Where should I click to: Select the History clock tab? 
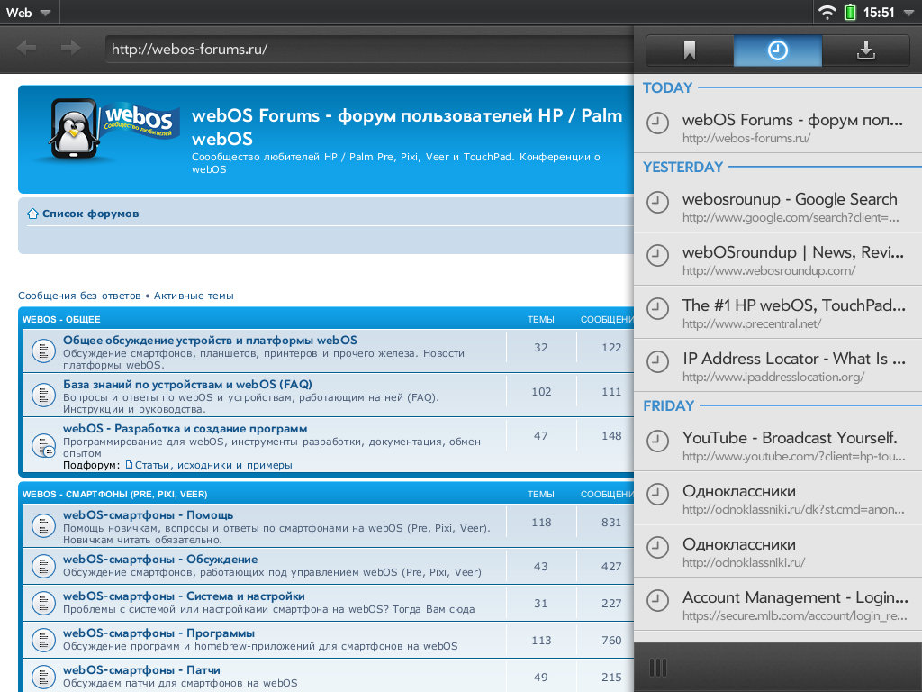[x=778, y=51]
